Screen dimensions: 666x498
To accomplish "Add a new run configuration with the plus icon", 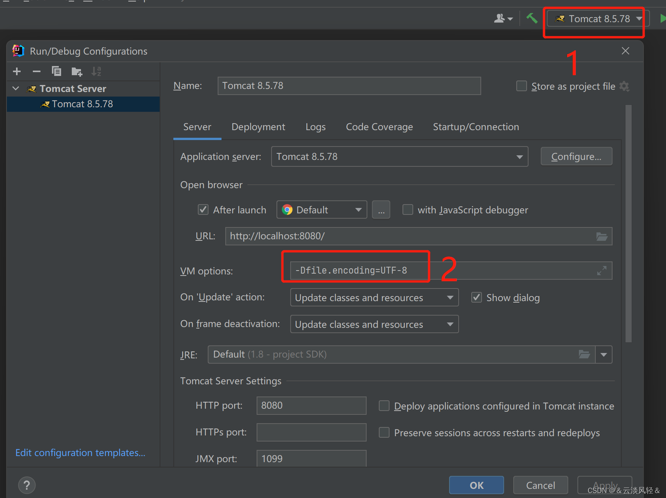I will tap(17, 71).
